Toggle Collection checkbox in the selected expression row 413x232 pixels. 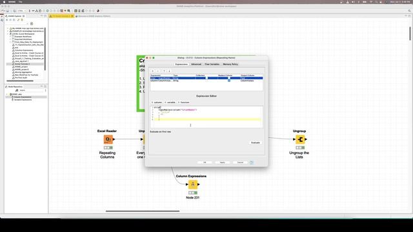[206, 78]
